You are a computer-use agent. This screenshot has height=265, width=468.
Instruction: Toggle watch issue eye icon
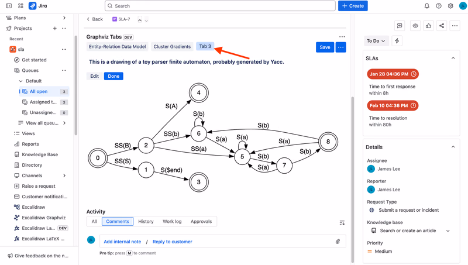pos(415,26)
